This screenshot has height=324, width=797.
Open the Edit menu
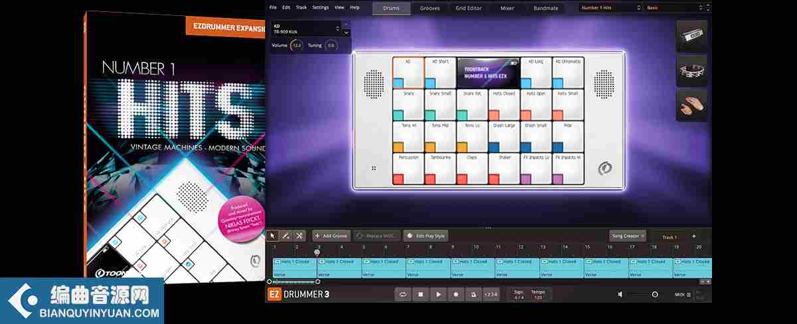[x=286, y=7]
